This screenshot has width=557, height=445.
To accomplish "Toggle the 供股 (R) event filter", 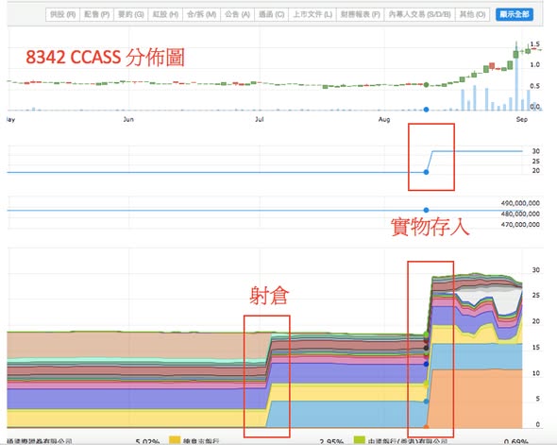I will point(63,14).
